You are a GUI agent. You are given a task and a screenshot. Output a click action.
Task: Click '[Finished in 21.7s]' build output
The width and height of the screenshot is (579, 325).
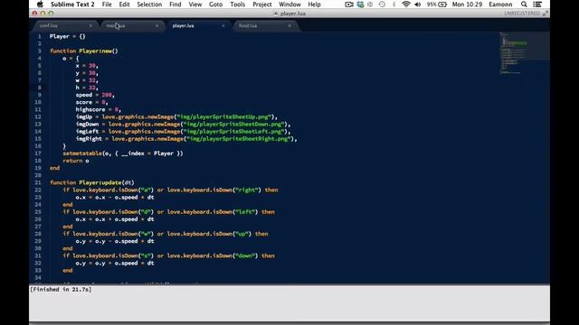[x=61, y=290]
